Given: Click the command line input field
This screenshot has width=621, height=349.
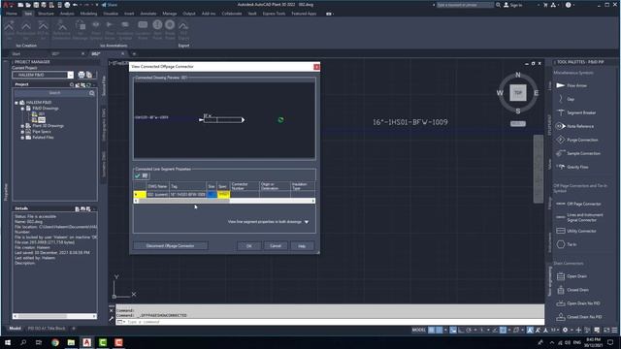Looking at the screenshot, I should click(330, 322).
